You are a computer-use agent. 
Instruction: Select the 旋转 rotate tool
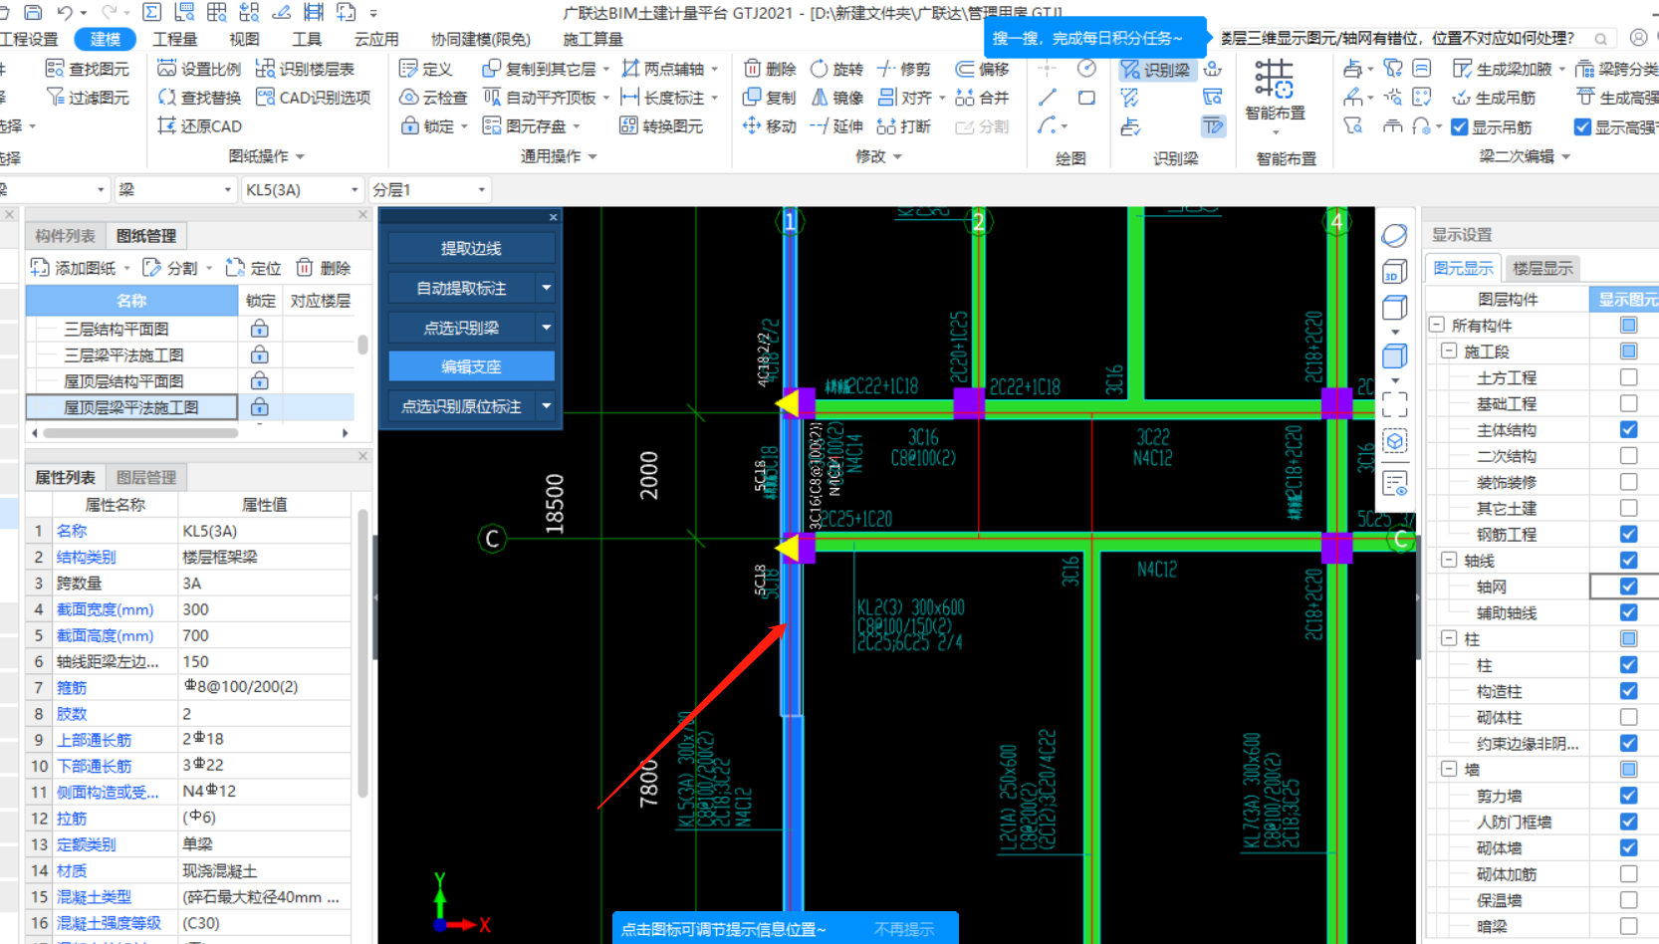[x=836, y=69]
